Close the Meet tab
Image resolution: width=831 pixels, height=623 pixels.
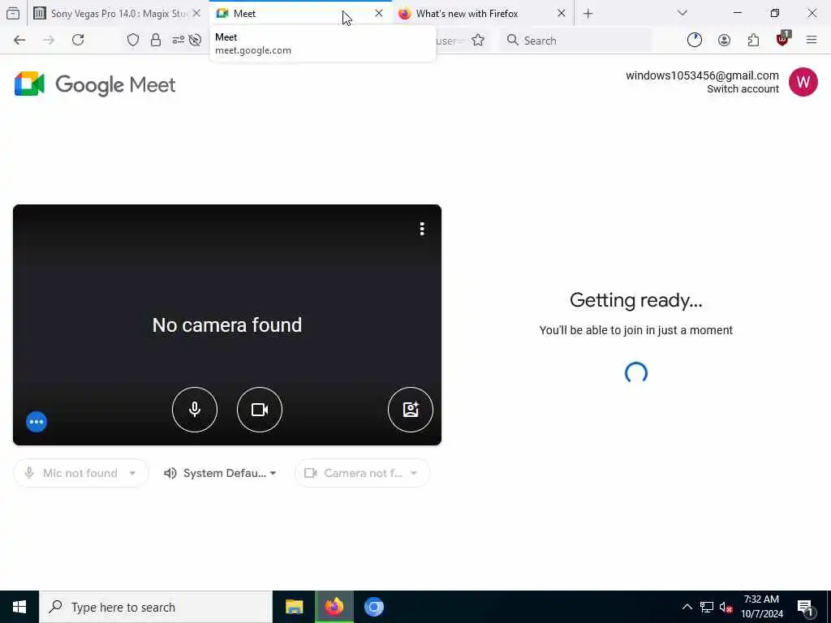click(x=379, y=14)
